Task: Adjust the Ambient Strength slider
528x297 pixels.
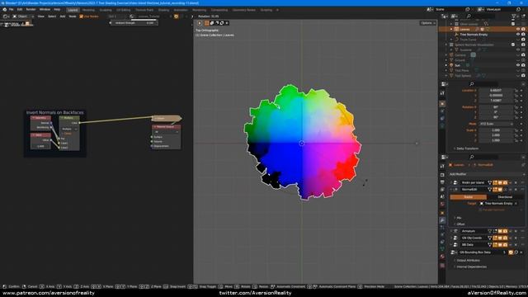Action: pyautogui.click(x=134, y=23)
